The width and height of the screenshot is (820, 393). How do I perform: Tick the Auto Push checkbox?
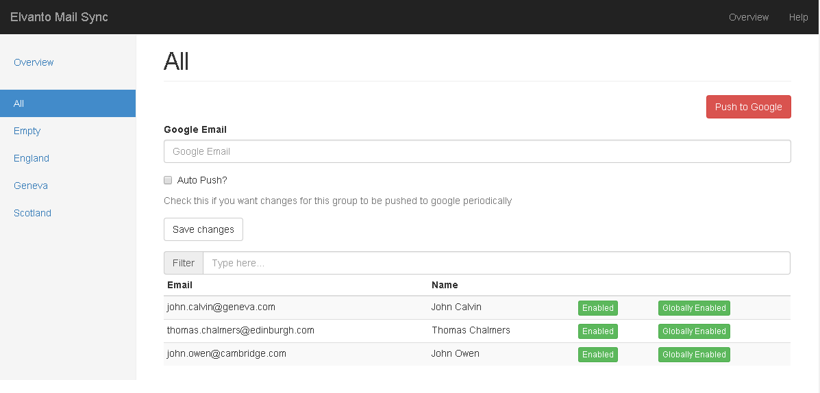click(168, 180)
